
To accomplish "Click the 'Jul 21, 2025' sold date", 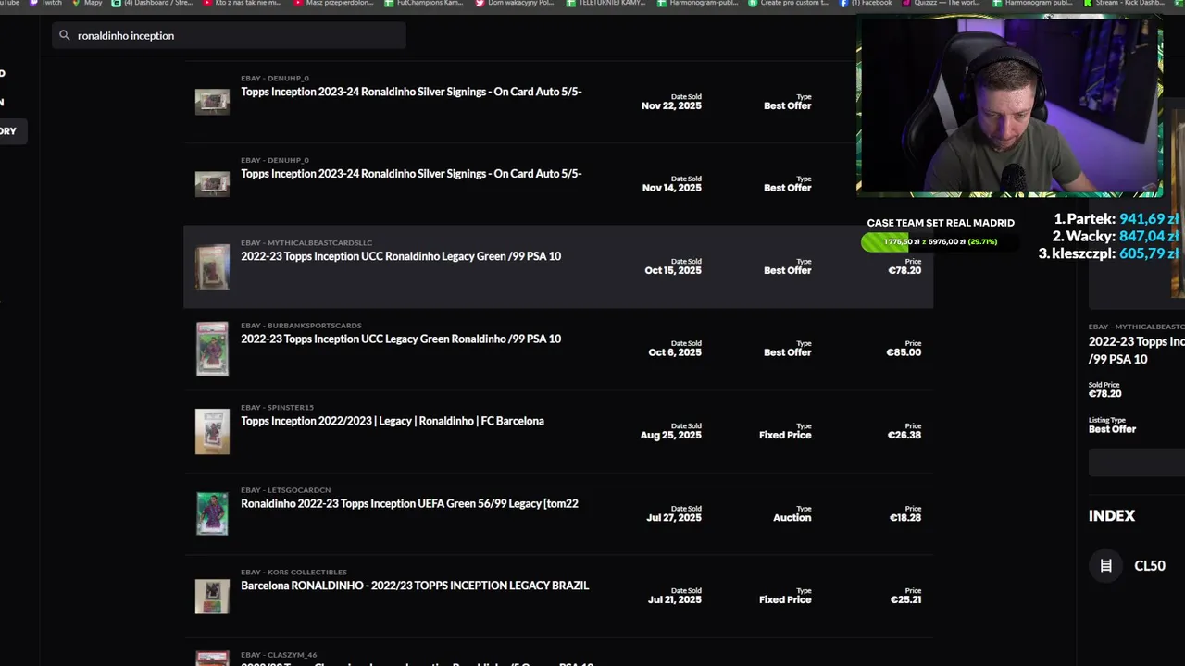I will coord(675,599).
